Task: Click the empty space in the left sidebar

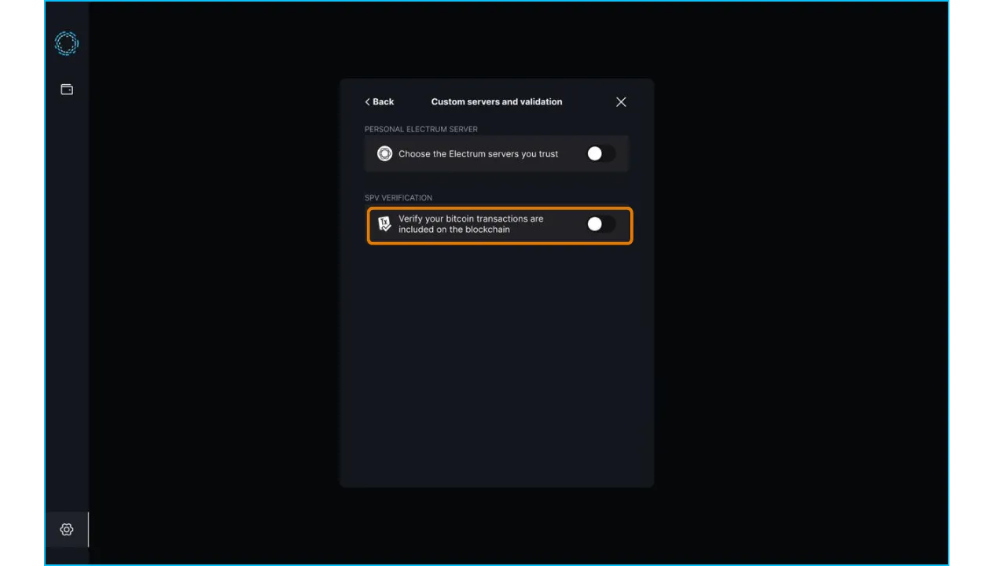Action: click(x=67, y=314)
